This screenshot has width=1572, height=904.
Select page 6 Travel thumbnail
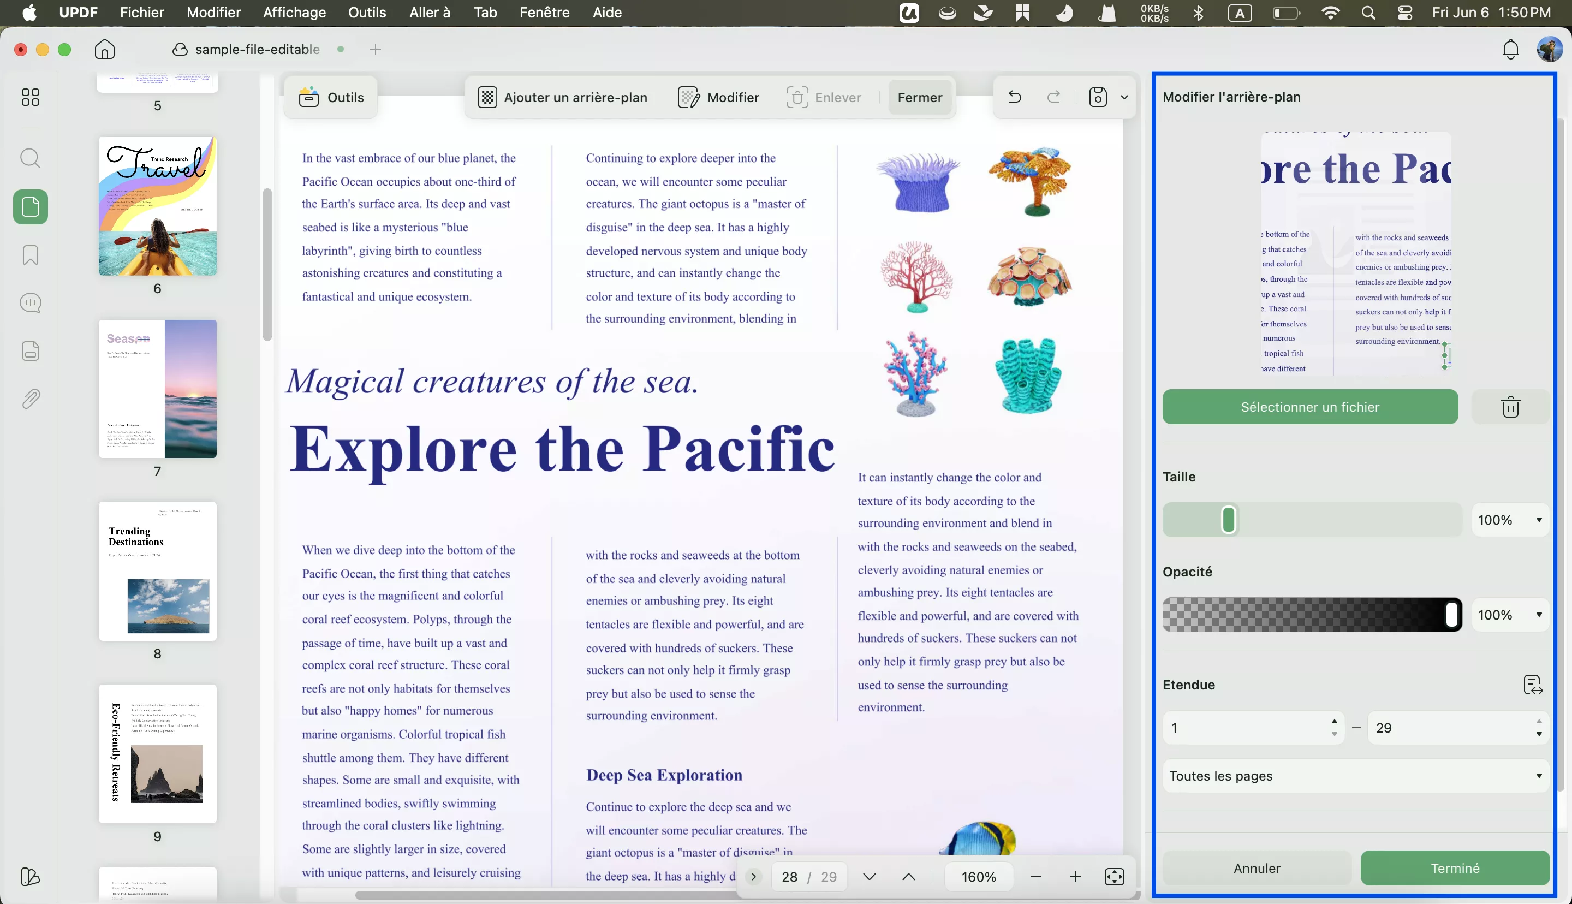[158, 206]
